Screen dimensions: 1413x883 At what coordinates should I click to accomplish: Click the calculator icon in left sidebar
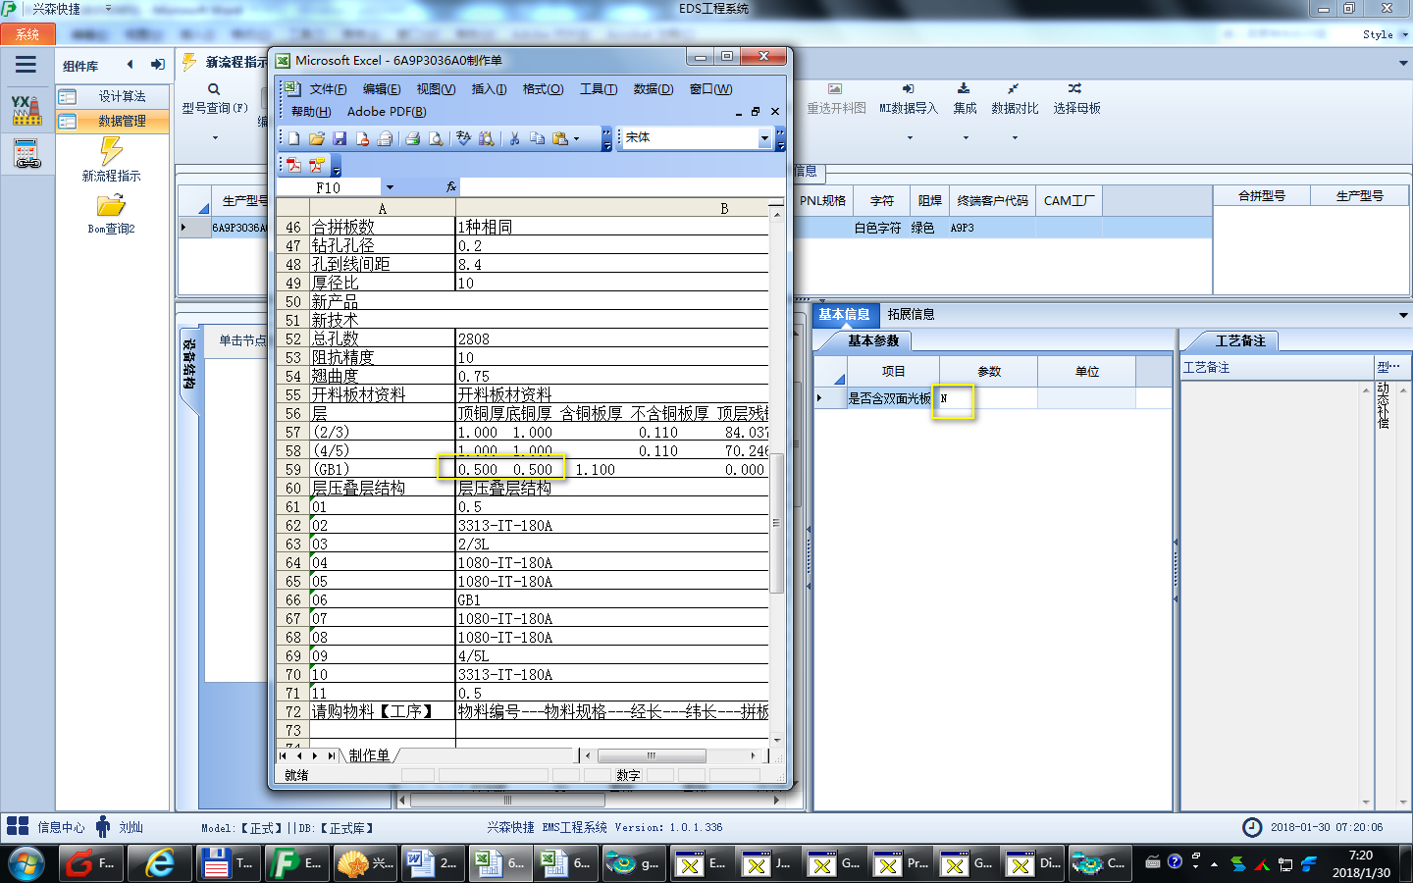[26, 154]
